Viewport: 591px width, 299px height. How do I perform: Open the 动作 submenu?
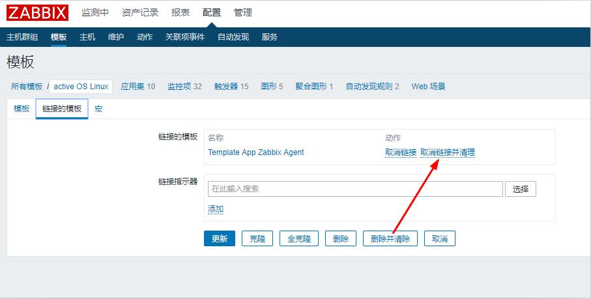[145, 37]
